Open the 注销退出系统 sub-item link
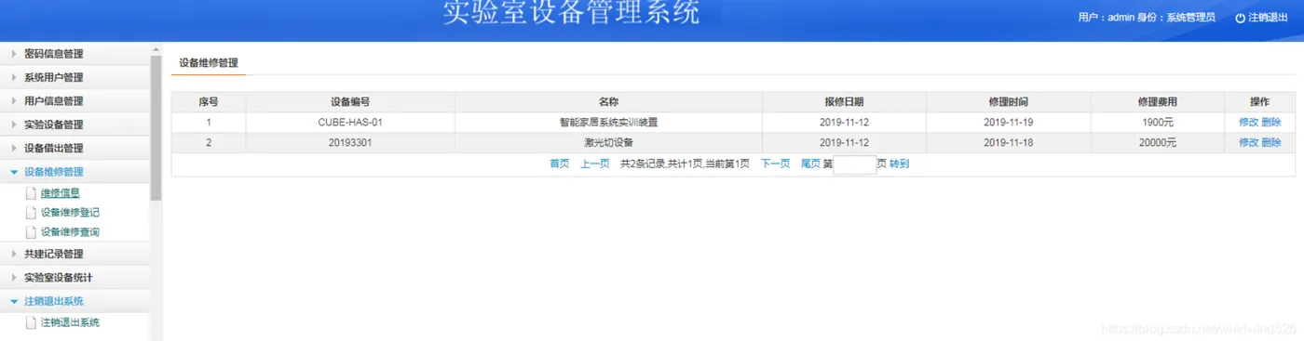The image size is (1304, 341). click(70, 323)
